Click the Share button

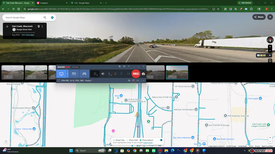tap(259, 17)
